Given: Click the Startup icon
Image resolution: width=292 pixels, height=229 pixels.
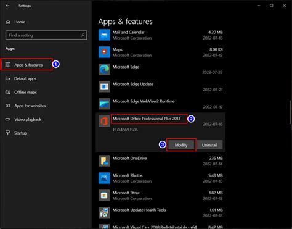Looking at the screenshot, I should (7, 133).
